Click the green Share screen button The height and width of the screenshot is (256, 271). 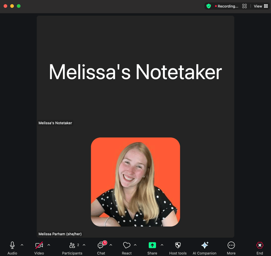tap(152, 246)
